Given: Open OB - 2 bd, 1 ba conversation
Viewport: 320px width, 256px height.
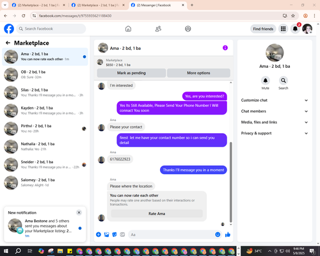Looking at the screenshot, I should point(45,75).
